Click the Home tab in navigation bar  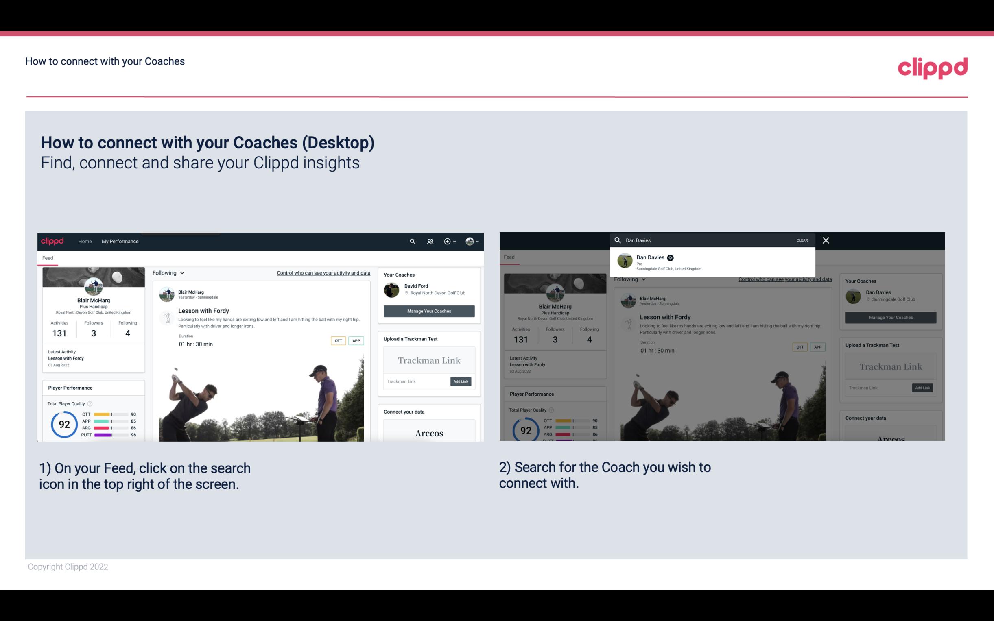point(85,241)
